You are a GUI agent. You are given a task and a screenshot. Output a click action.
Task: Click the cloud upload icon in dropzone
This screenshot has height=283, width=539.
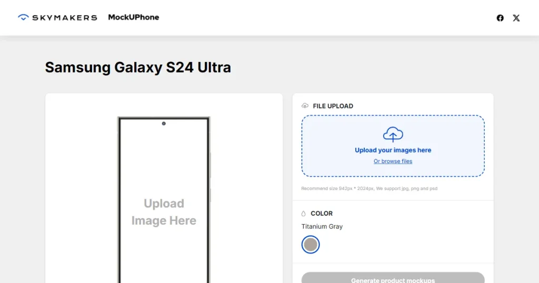393,134
